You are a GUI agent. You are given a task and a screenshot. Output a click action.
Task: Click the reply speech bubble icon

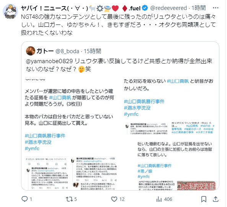24,199
